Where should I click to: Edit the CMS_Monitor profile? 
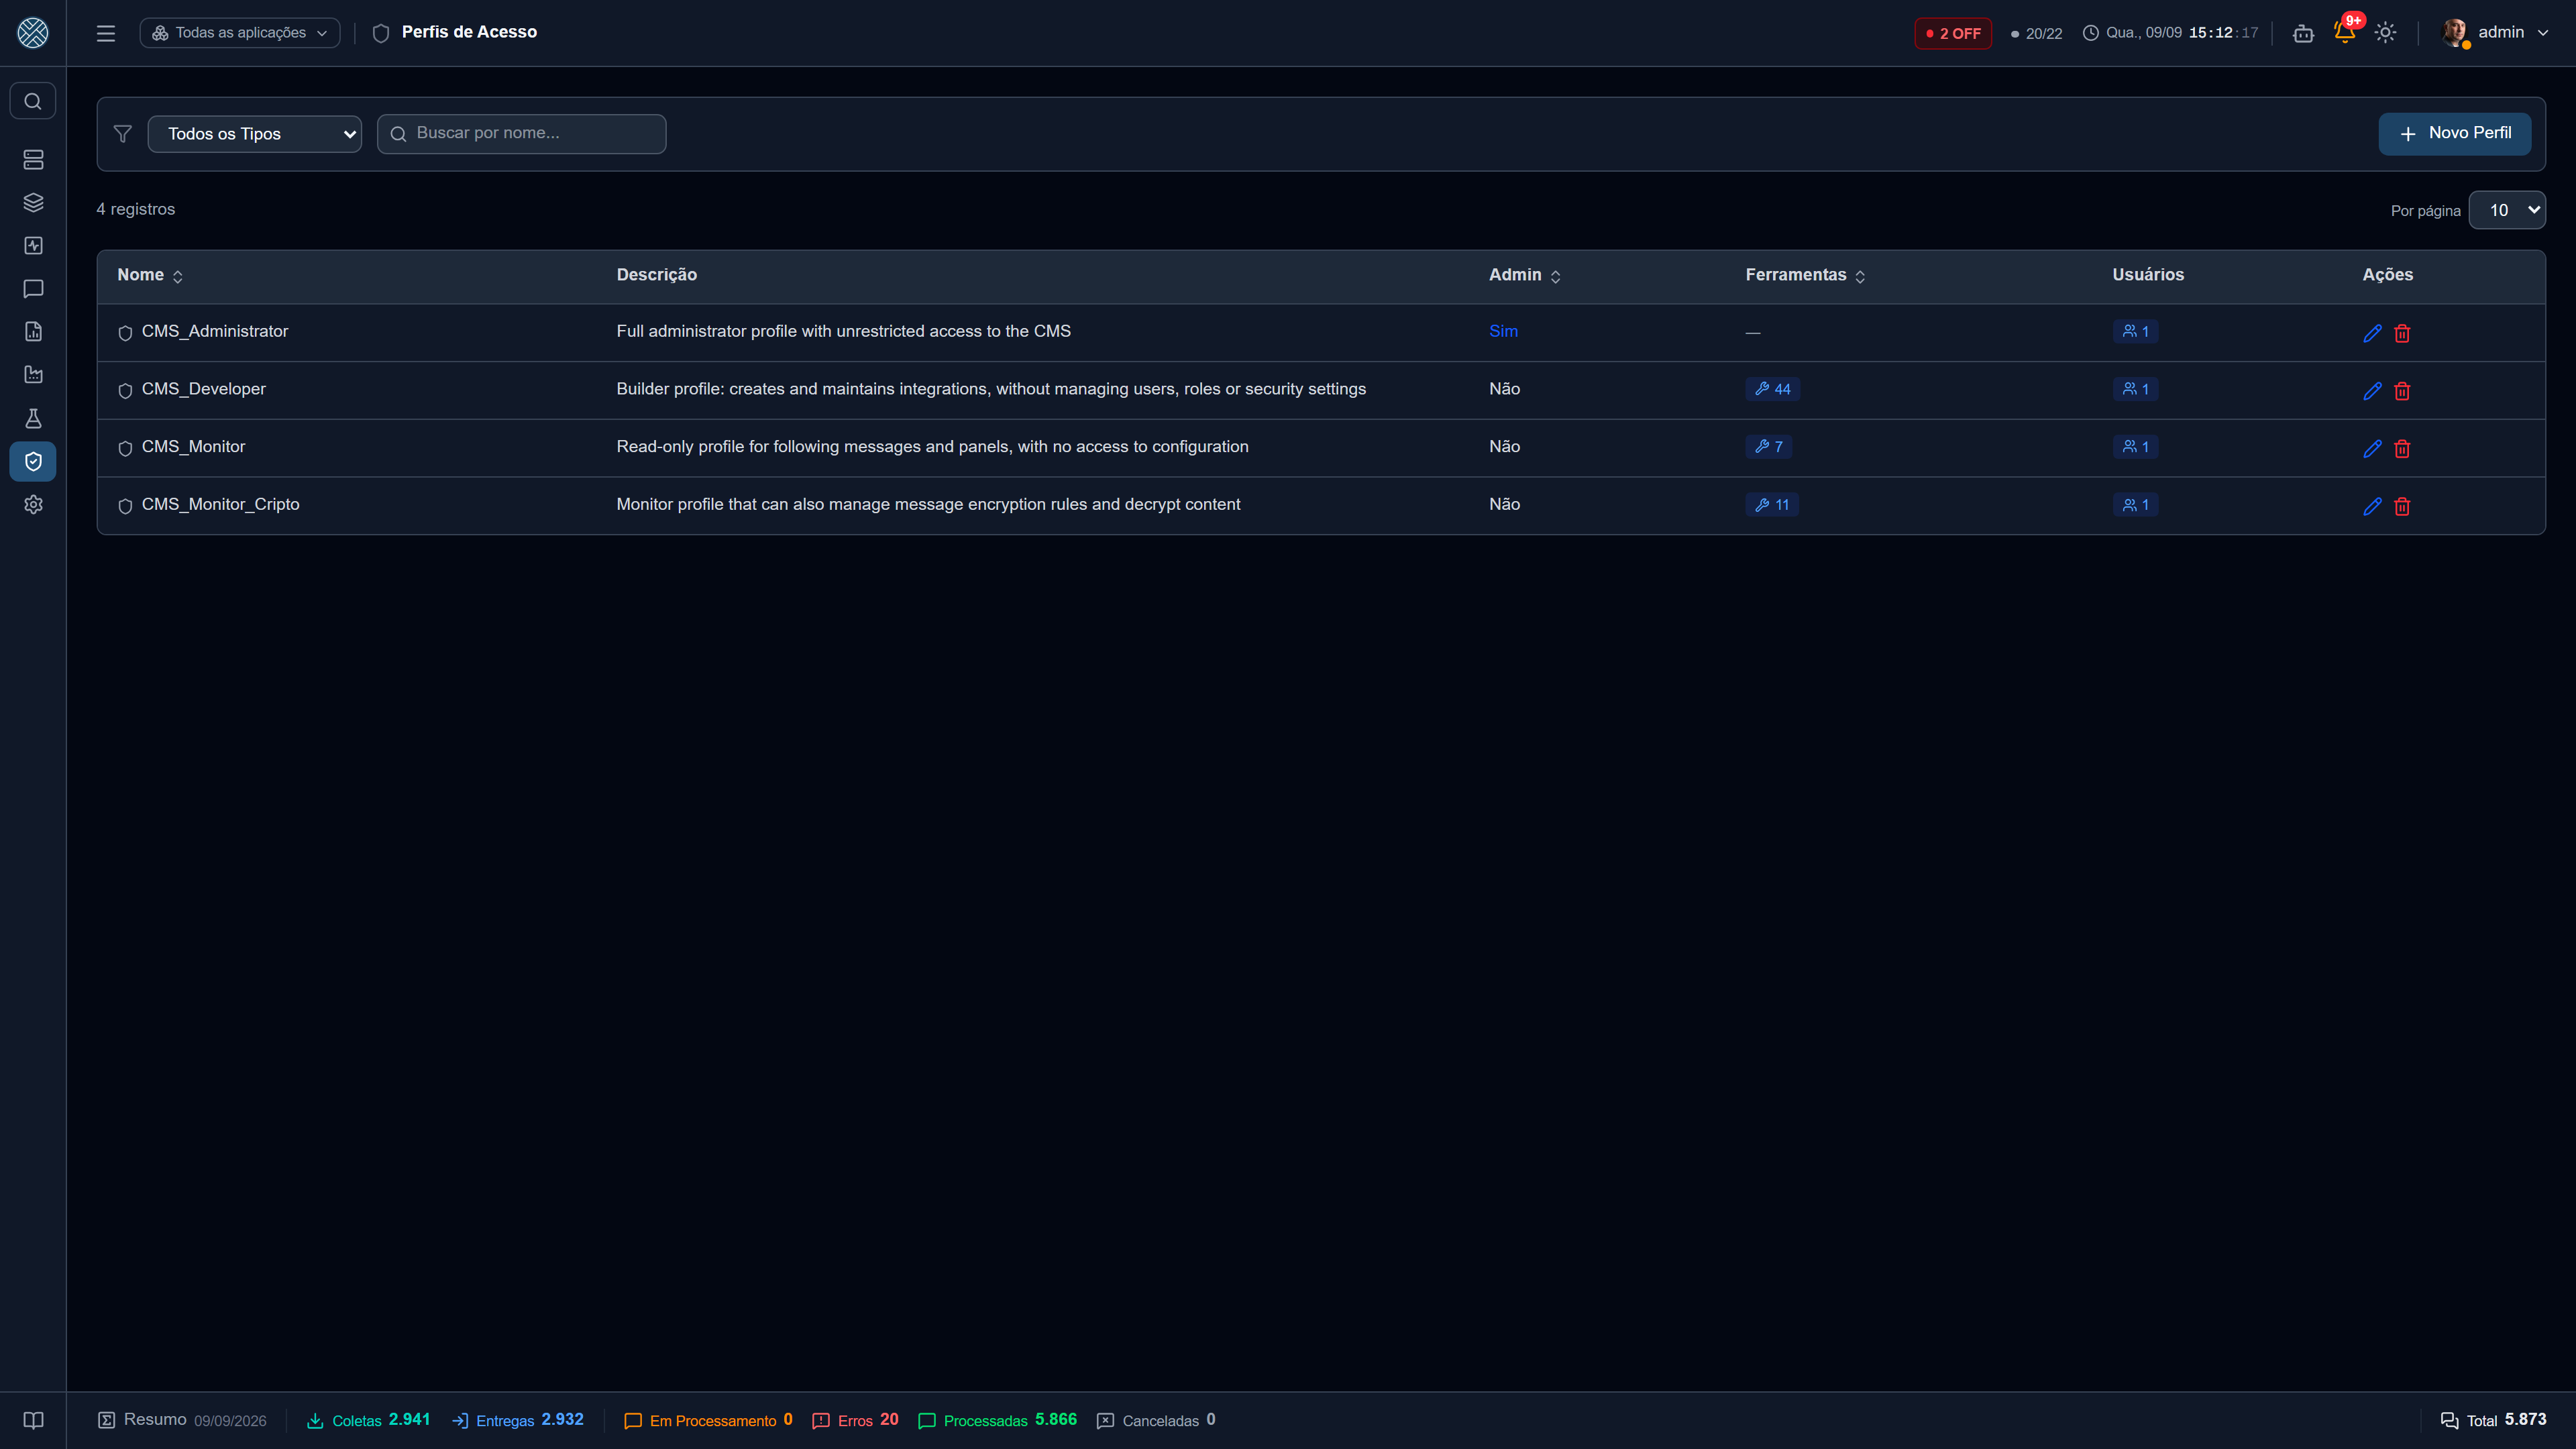[x=2372, y=449]
